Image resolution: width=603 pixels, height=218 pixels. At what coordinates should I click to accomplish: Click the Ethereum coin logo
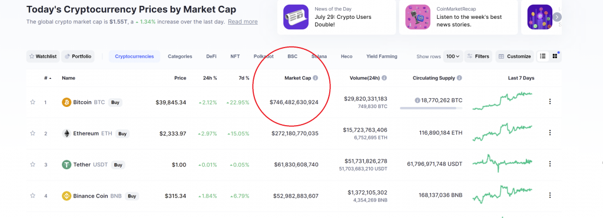[67, 133]
